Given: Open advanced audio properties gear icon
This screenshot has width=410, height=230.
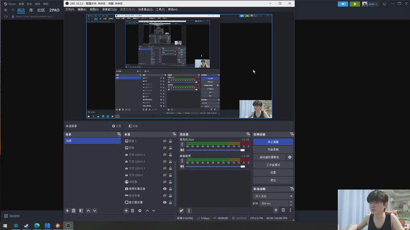Looking at the screenshot, I should click(181, 211).
